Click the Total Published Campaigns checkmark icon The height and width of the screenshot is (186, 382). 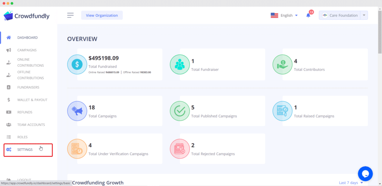[179, 111]
